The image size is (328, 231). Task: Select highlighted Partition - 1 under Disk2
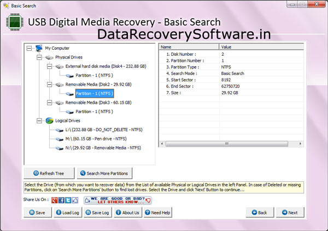pos(95,93)
